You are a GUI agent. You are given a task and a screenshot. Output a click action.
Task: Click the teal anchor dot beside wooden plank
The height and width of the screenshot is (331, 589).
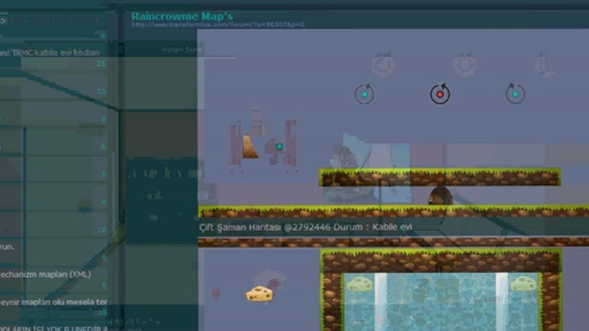coord(280,147)
